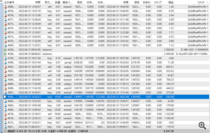Click the buy order icon for 13:27:10 trade
Screen dimensions: 210x133
click(x=5, y=11)
